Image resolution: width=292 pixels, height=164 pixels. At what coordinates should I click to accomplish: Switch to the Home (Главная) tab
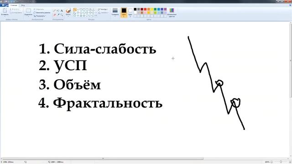pos(14,5)
